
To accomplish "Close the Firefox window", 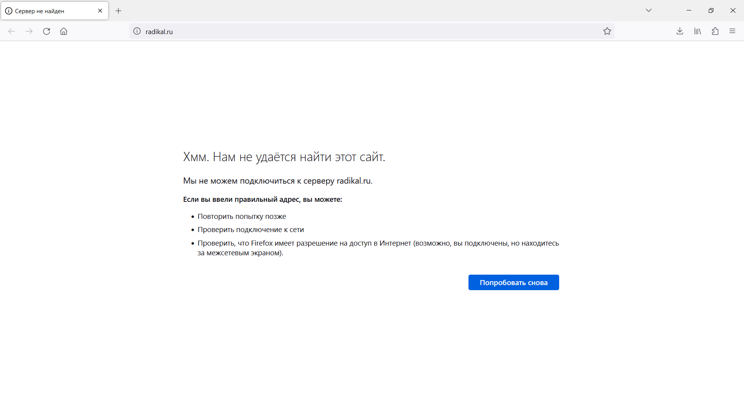I will click(733, 10).
